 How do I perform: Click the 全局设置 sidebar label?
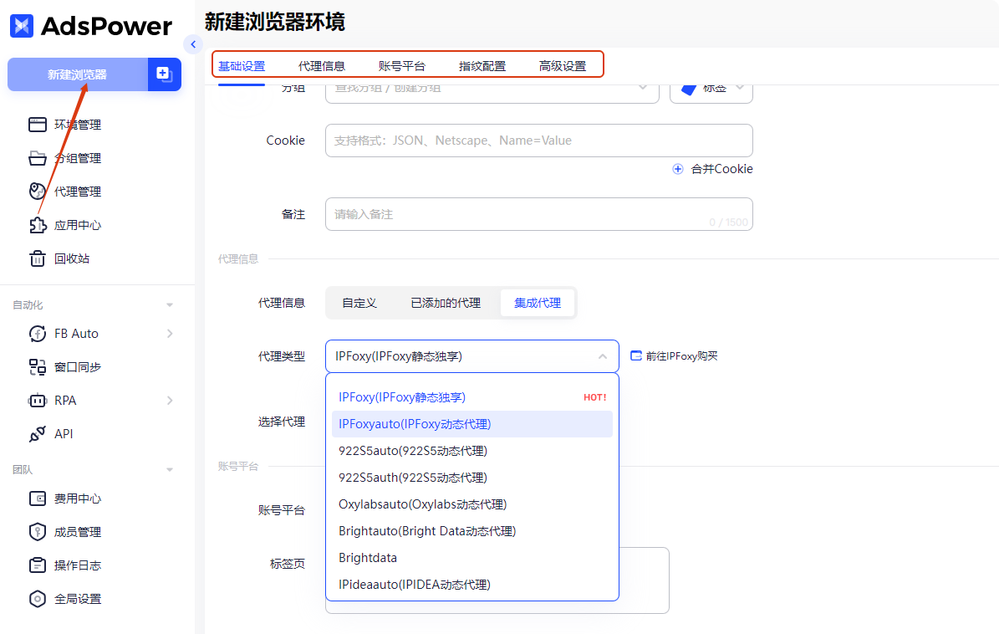(x=78, y=599)
